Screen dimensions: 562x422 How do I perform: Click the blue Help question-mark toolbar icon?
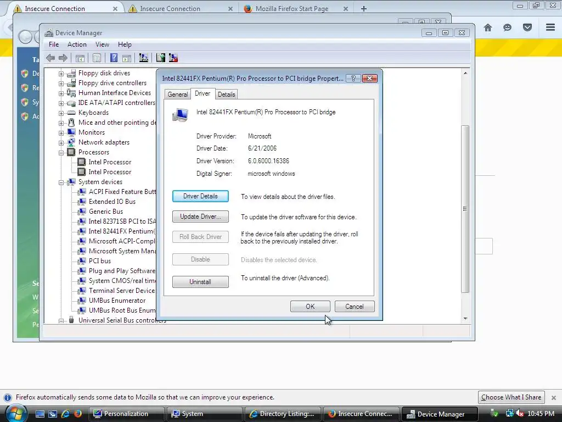114,58
